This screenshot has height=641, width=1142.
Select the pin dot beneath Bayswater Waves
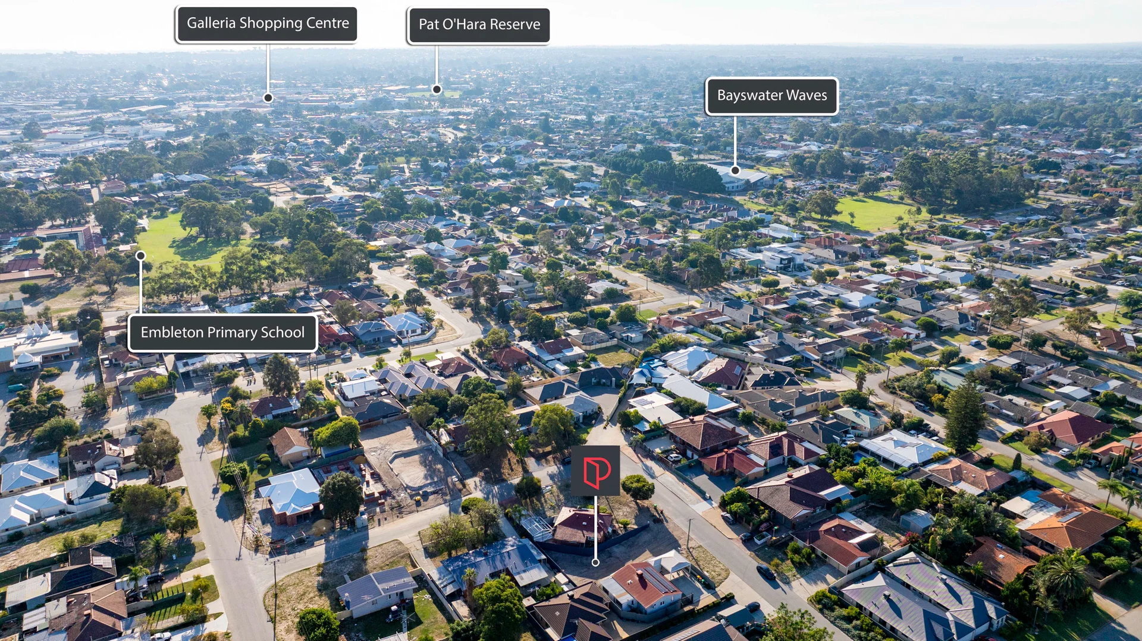point(735,170)
